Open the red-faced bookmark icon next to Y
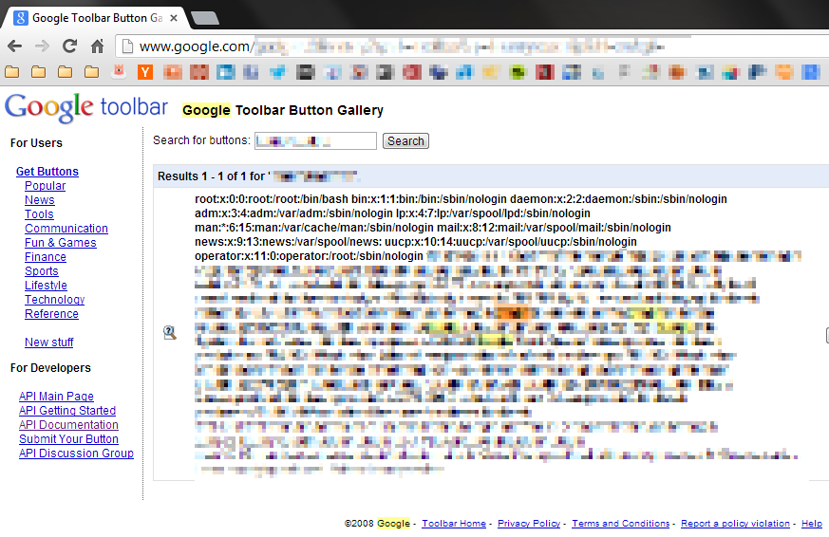This screenshot has height=537, width=829. click(x=119, y=71)
